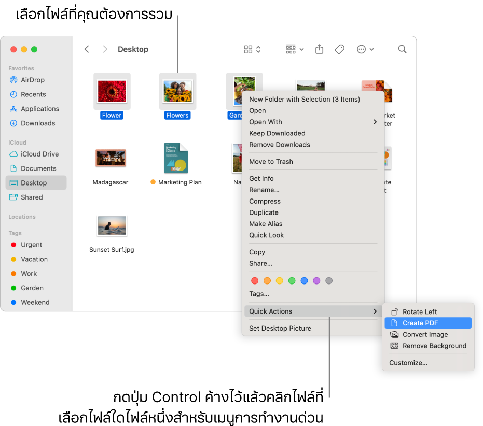483x426 pixels.
Task: Apply the yellow tag color dot
Action: tap(280, 281)
